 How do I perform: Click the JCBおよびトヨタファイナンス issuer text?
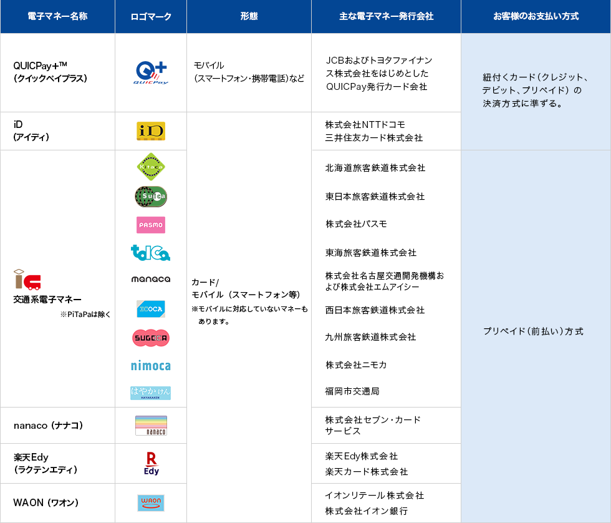click(x=379, y=73)
